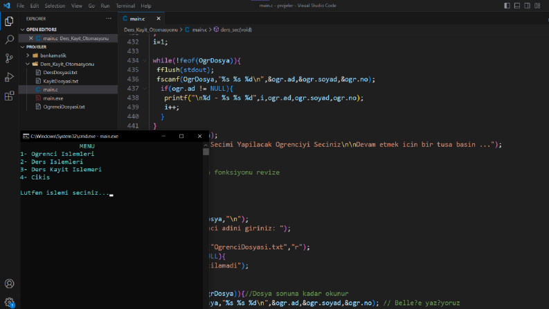Open the Explorer view in activity bar

coord(9,21)
